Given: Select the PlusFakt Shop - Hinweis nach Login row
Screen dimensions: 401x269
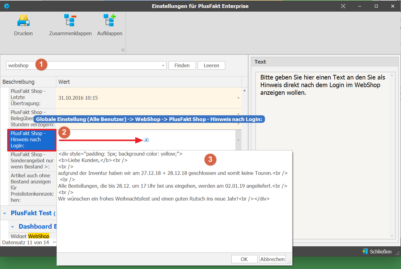Looking at the screenshot, I should click(31, 140).
